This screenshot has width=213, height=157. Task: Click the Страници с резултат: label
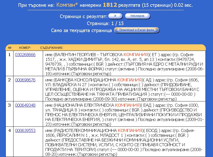84,17
